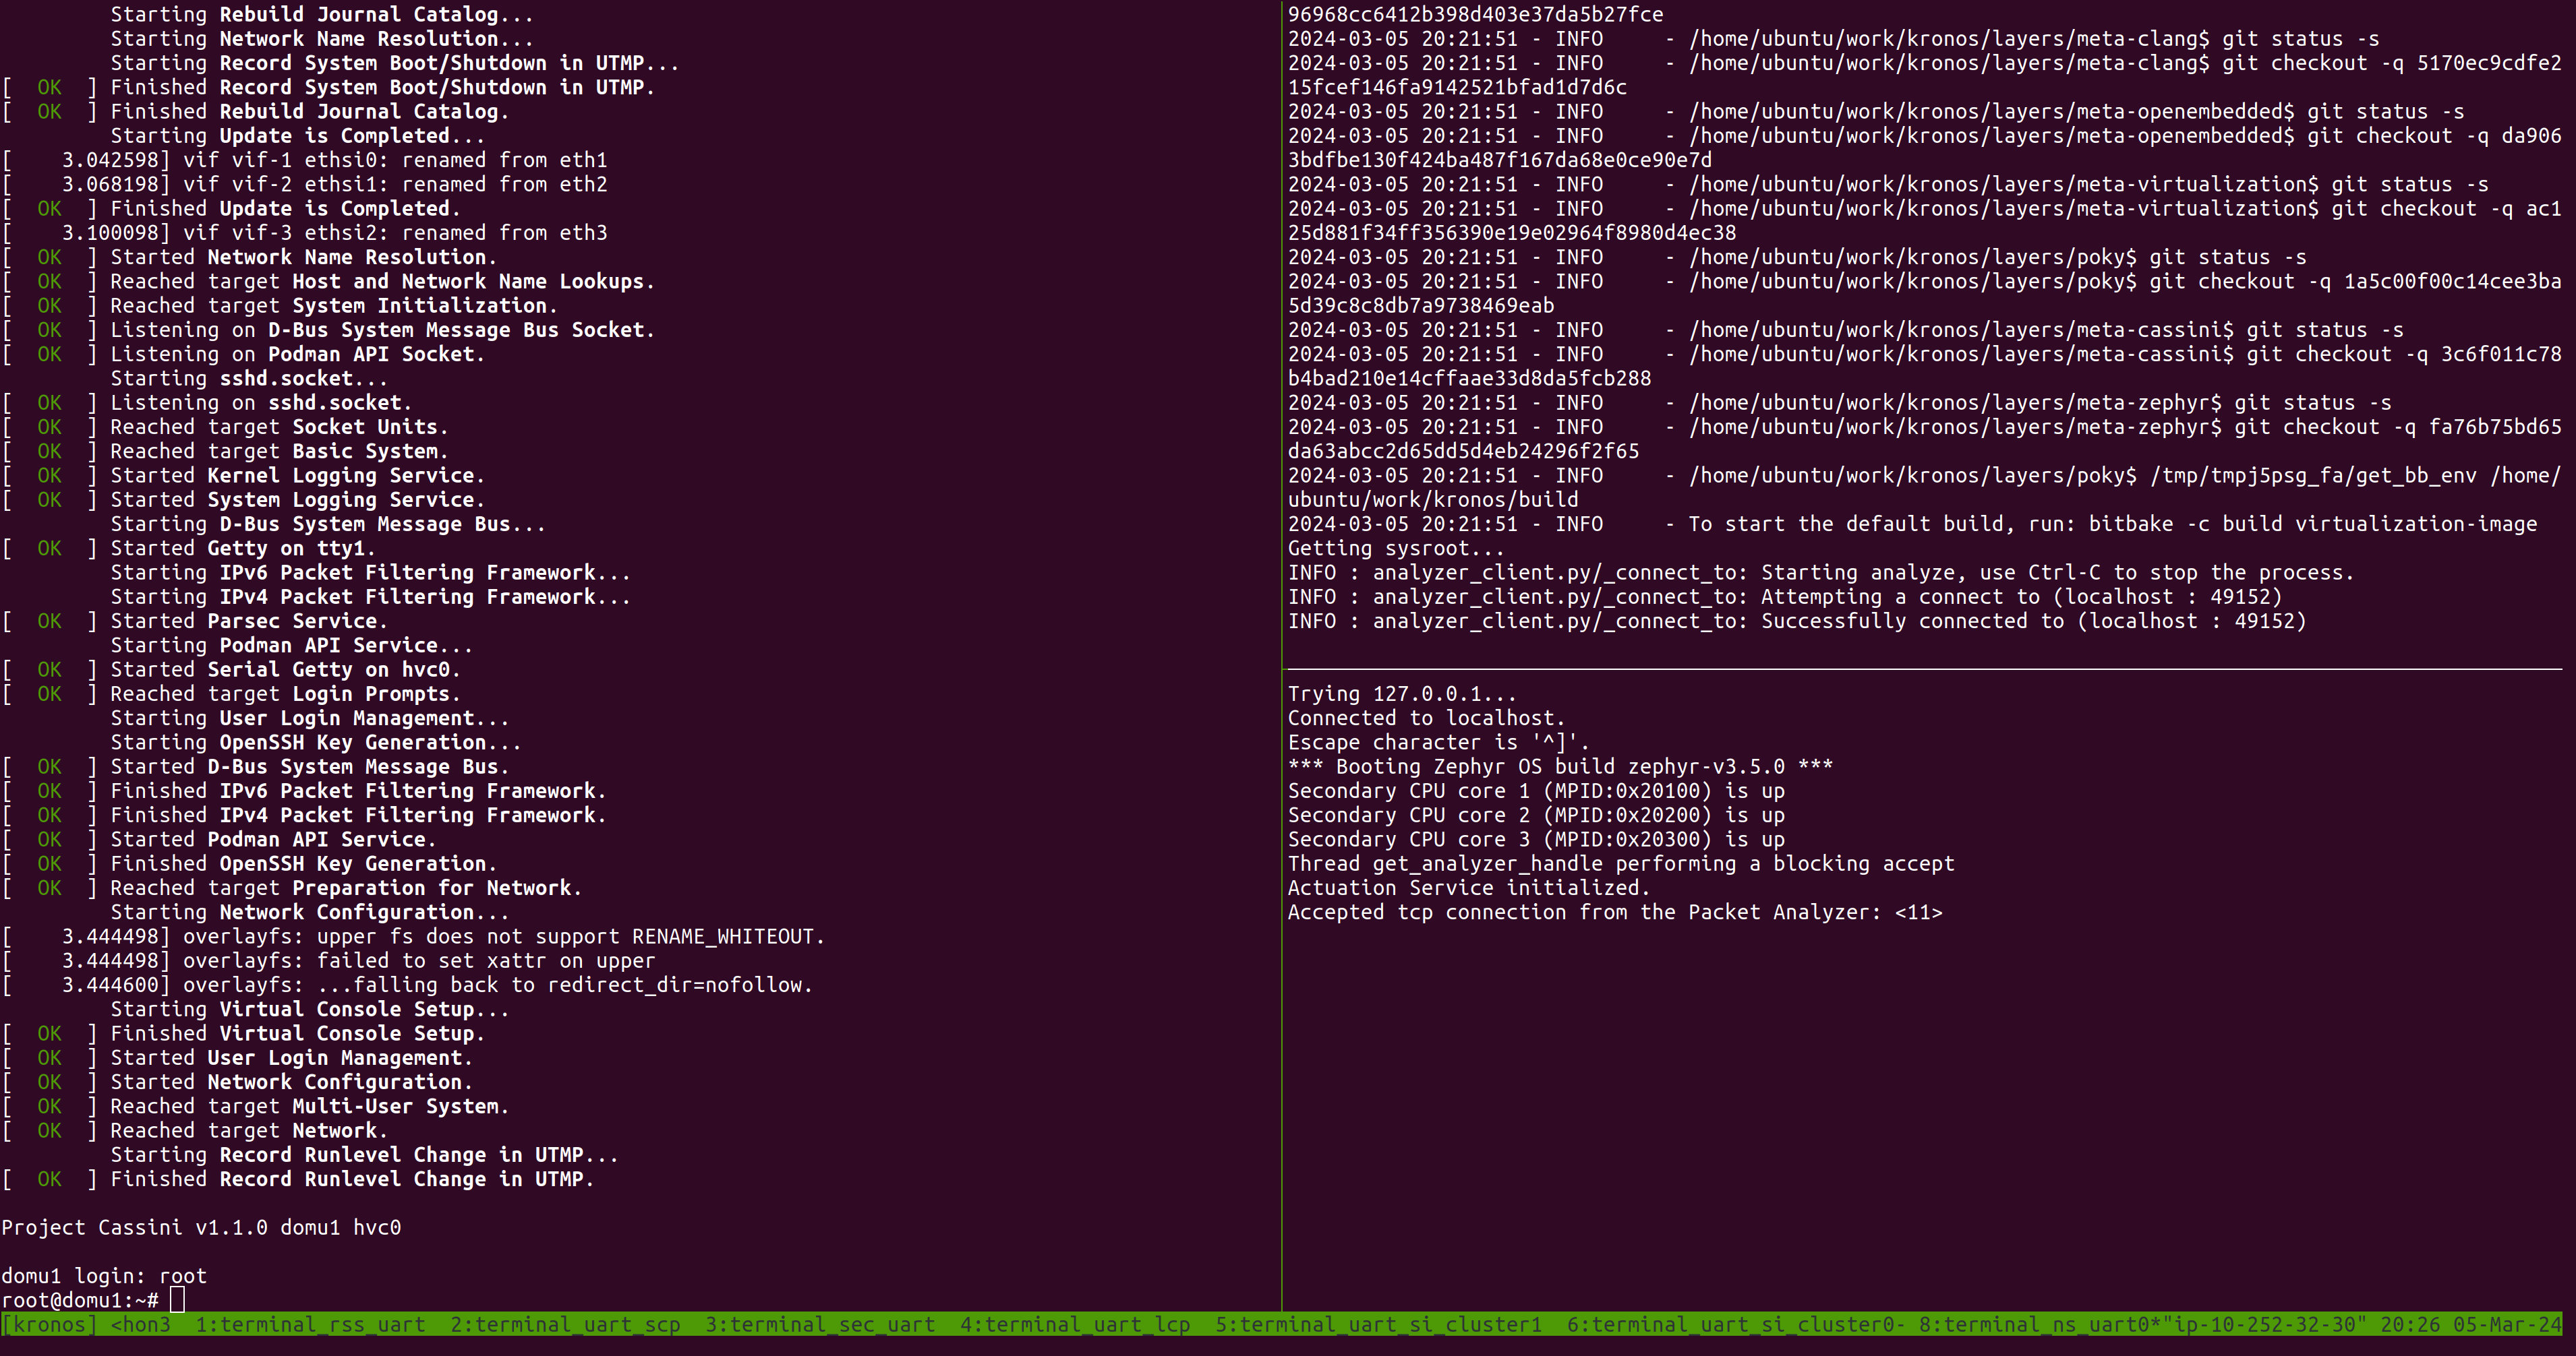Click 'Connected to localhost.' line
Image resolution: width=2576 pixels, height=1356 pixels.
[1427, 718]
